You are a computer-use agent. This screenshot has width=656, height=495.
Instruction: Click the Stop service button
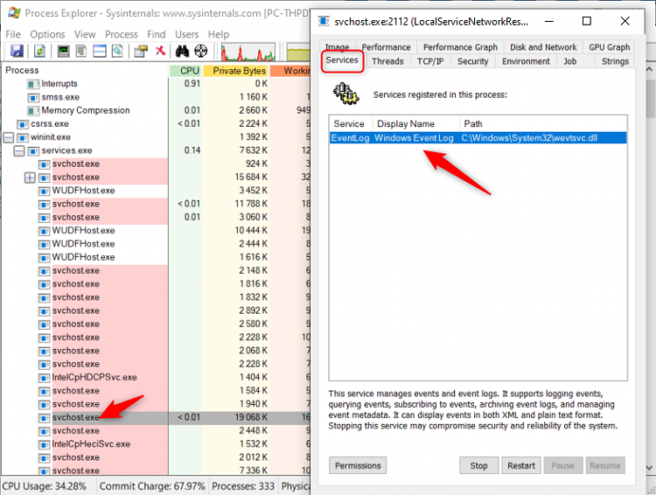[479, 466]
